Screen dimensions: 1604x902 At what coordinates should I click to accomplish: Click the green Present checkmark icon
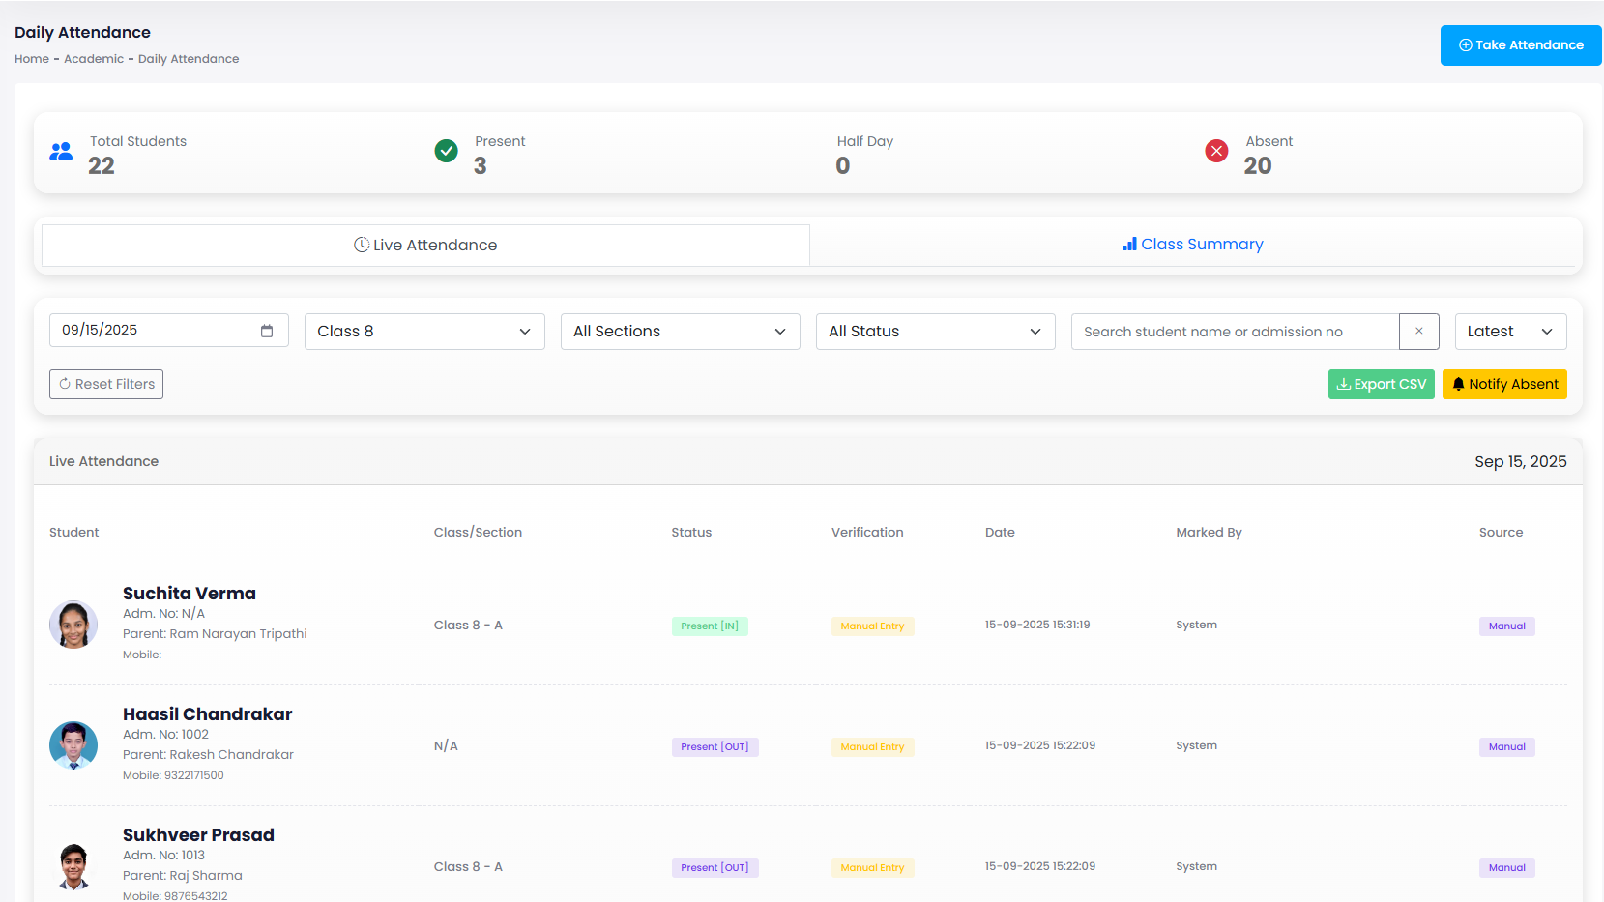point(446,151)
